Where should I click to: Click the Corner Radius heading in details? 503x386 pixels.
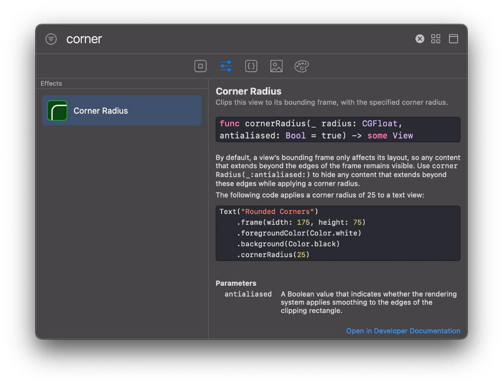click(x=249, y=91)
